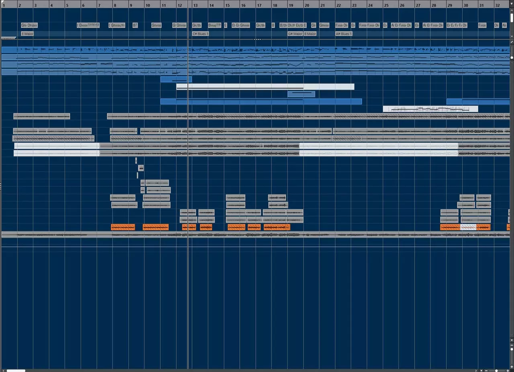The height and width of the screenshot is (372, 514).
Task: Click the A# Blues 1 scale event
Action: click(344, 34)
